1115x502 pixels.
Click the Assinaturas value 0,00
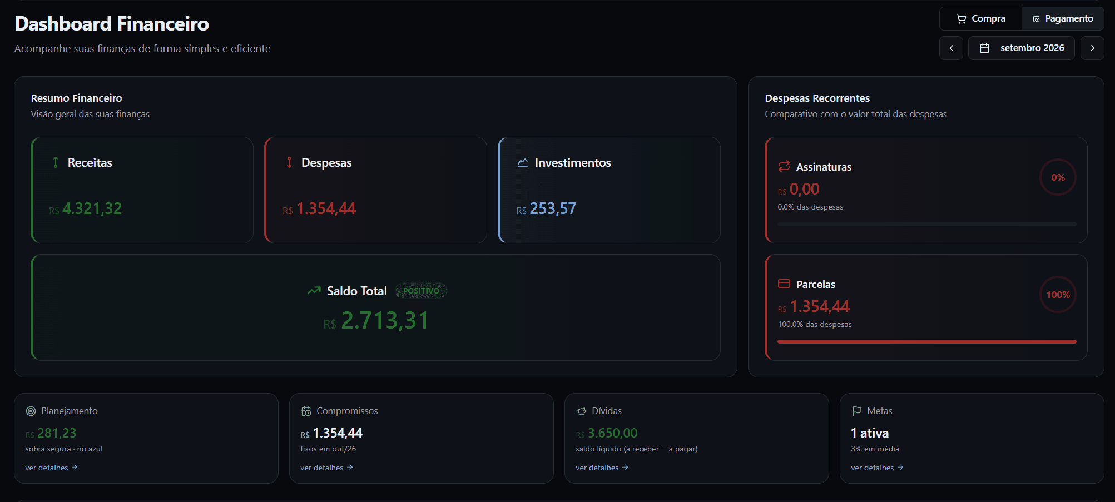804,189
